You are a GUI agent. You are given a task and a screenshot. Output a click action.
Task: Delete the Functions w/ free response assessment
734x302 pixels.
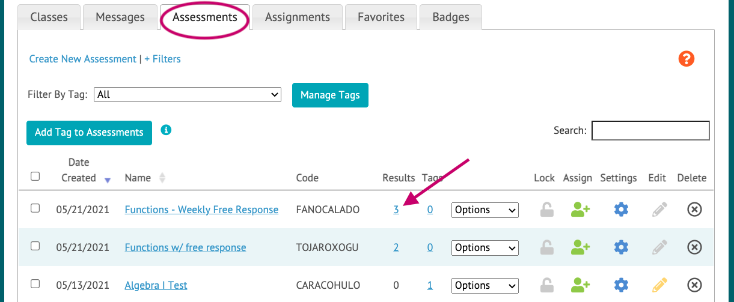[x=694, y=247]
